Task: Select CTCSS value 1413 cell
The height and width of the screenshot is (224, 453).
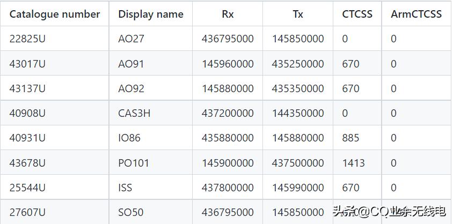Action: click(x=353, y=163)
